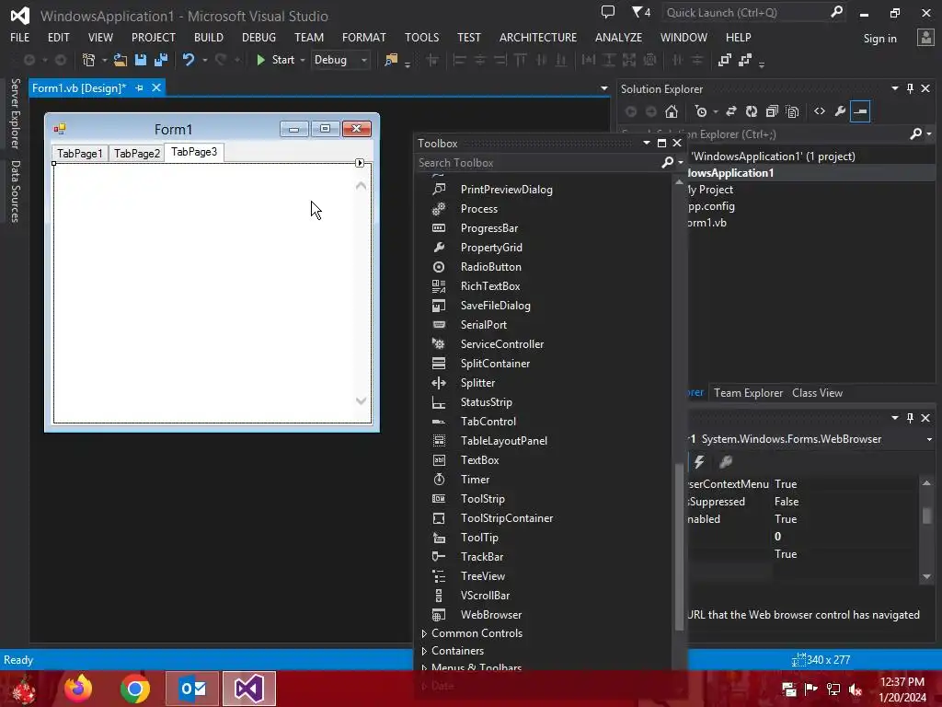Select SplitContainer control in Toolbox
Screen dimensions: 942x707
click(x=494, y=364)
